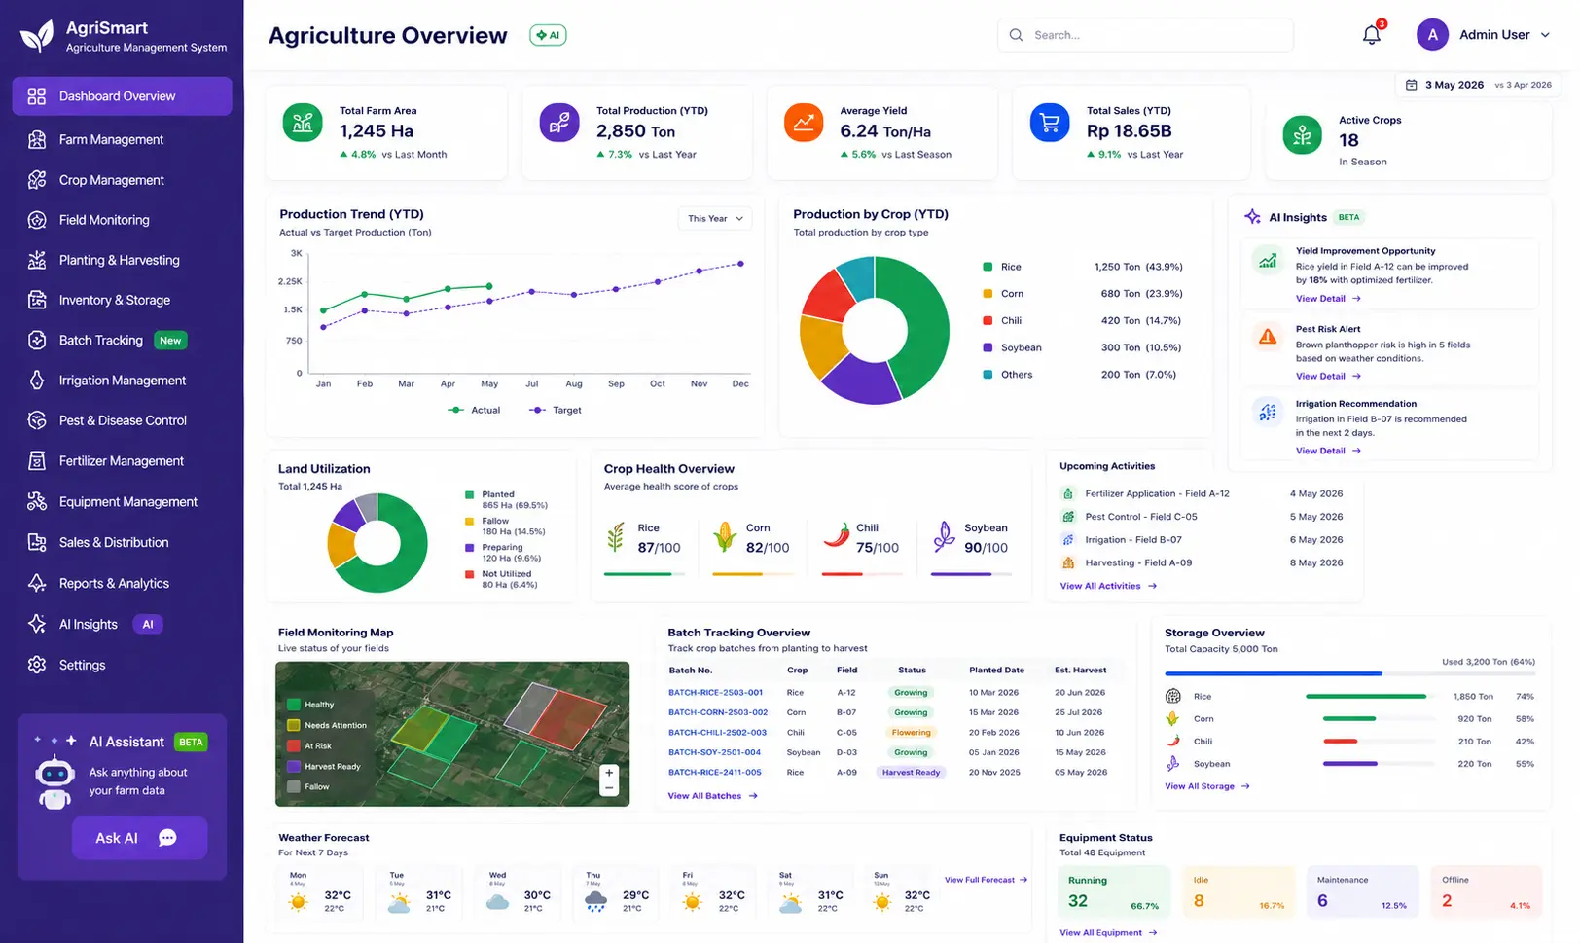View detail of Yield Improvement Opportunity
Image resolution: width=1580 pixels, height=943 pixels.
click(x=1328, y=299)
